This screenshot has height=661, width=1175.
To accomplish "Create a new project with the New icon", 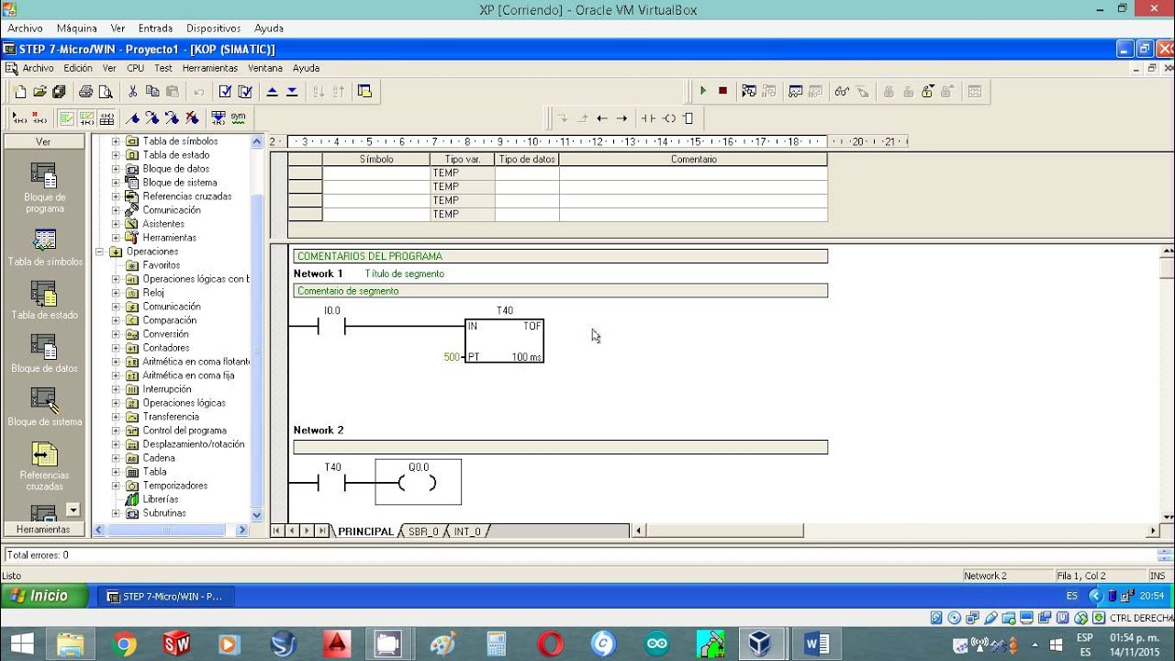I will [20, 91].
